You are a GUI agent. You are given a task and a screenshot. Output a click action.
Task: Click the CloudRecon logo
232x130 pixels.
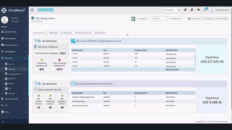pyautogui.click(x=13, y=10)
